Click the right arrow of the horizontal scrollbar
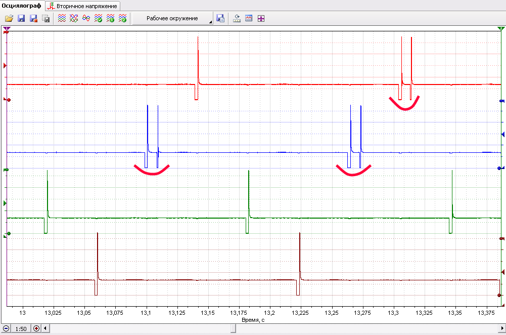 click(x=502, y=328)
